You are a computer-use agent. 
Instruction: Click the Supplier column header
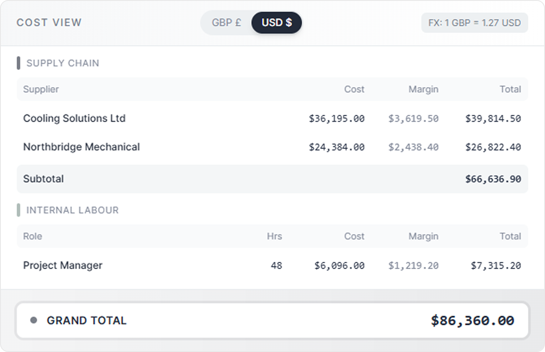click(41, 89)
